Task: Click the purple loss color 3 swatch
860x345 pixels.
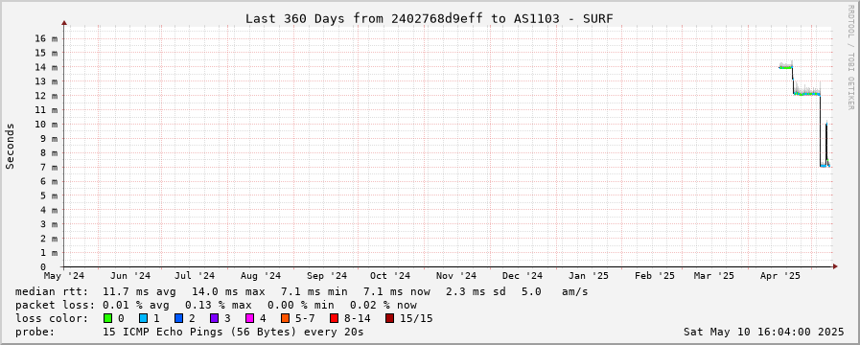Action: pos(214,318)
